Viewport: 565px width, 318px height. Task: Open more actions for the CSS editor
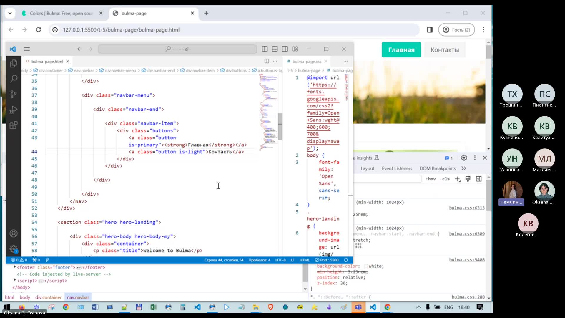(345, 61)
